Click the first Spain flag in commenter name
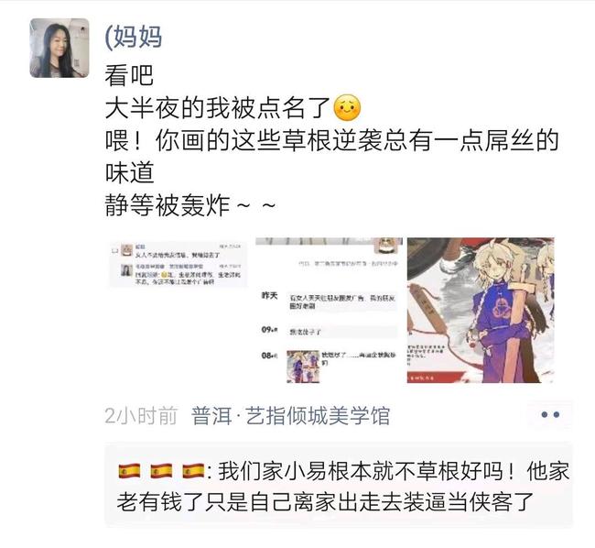Image resolution: width=595 pixels, height=548 pixels. pyautogui.click(x=129, y=472)
